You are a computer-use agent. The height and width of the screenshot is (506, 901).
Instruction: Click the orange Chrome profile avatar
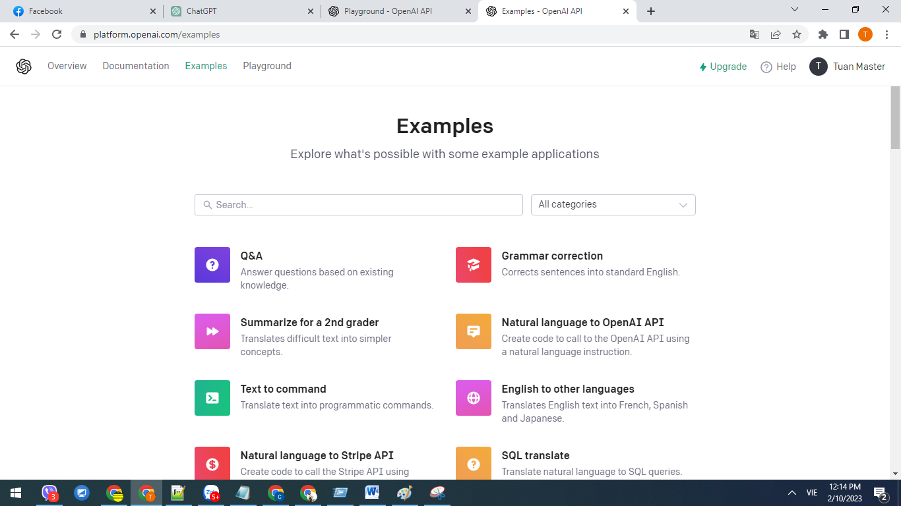[x=865, y=34]
